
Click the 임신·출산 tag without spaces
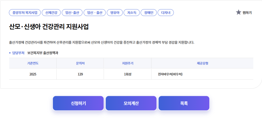coord(72,13)
